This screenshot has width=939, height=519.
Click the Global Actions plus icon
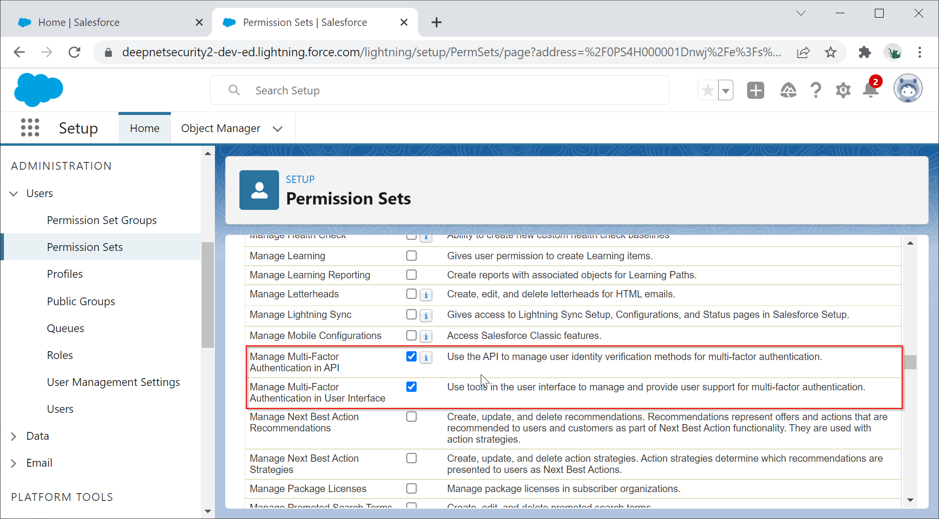755,90
